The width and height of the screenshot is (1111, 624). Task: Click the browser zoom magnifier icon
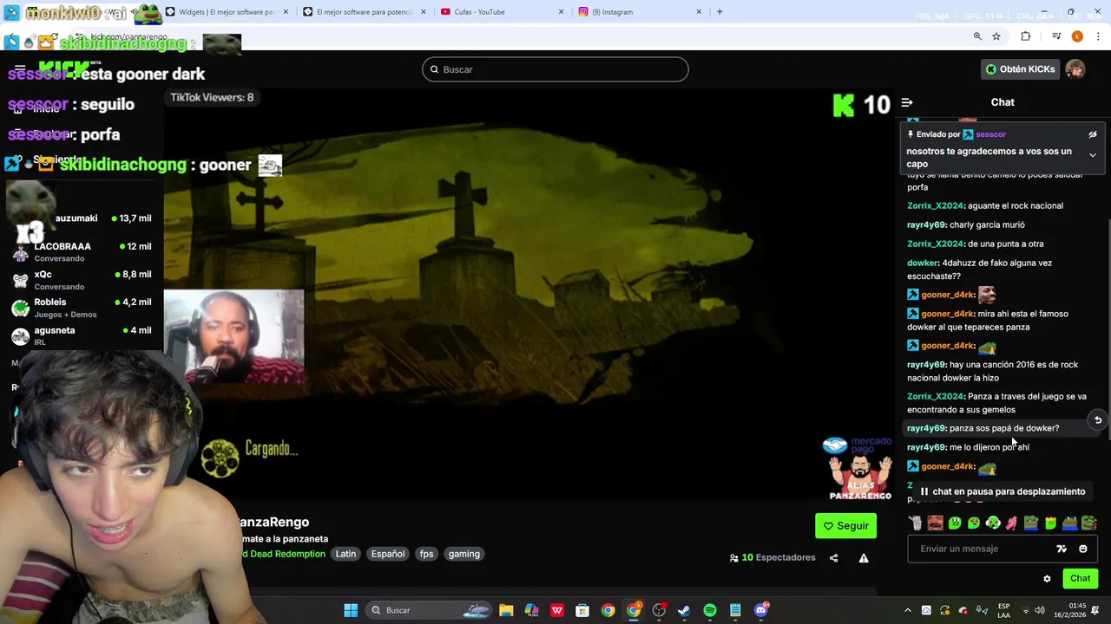coord(977,36)
